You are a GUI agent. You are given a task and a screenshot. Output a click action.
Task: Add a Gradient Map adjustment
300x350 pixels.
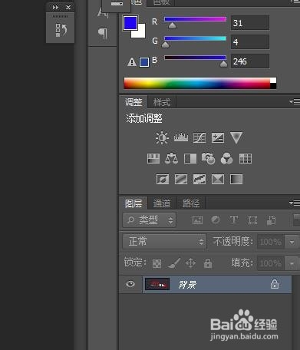point(236,180)
